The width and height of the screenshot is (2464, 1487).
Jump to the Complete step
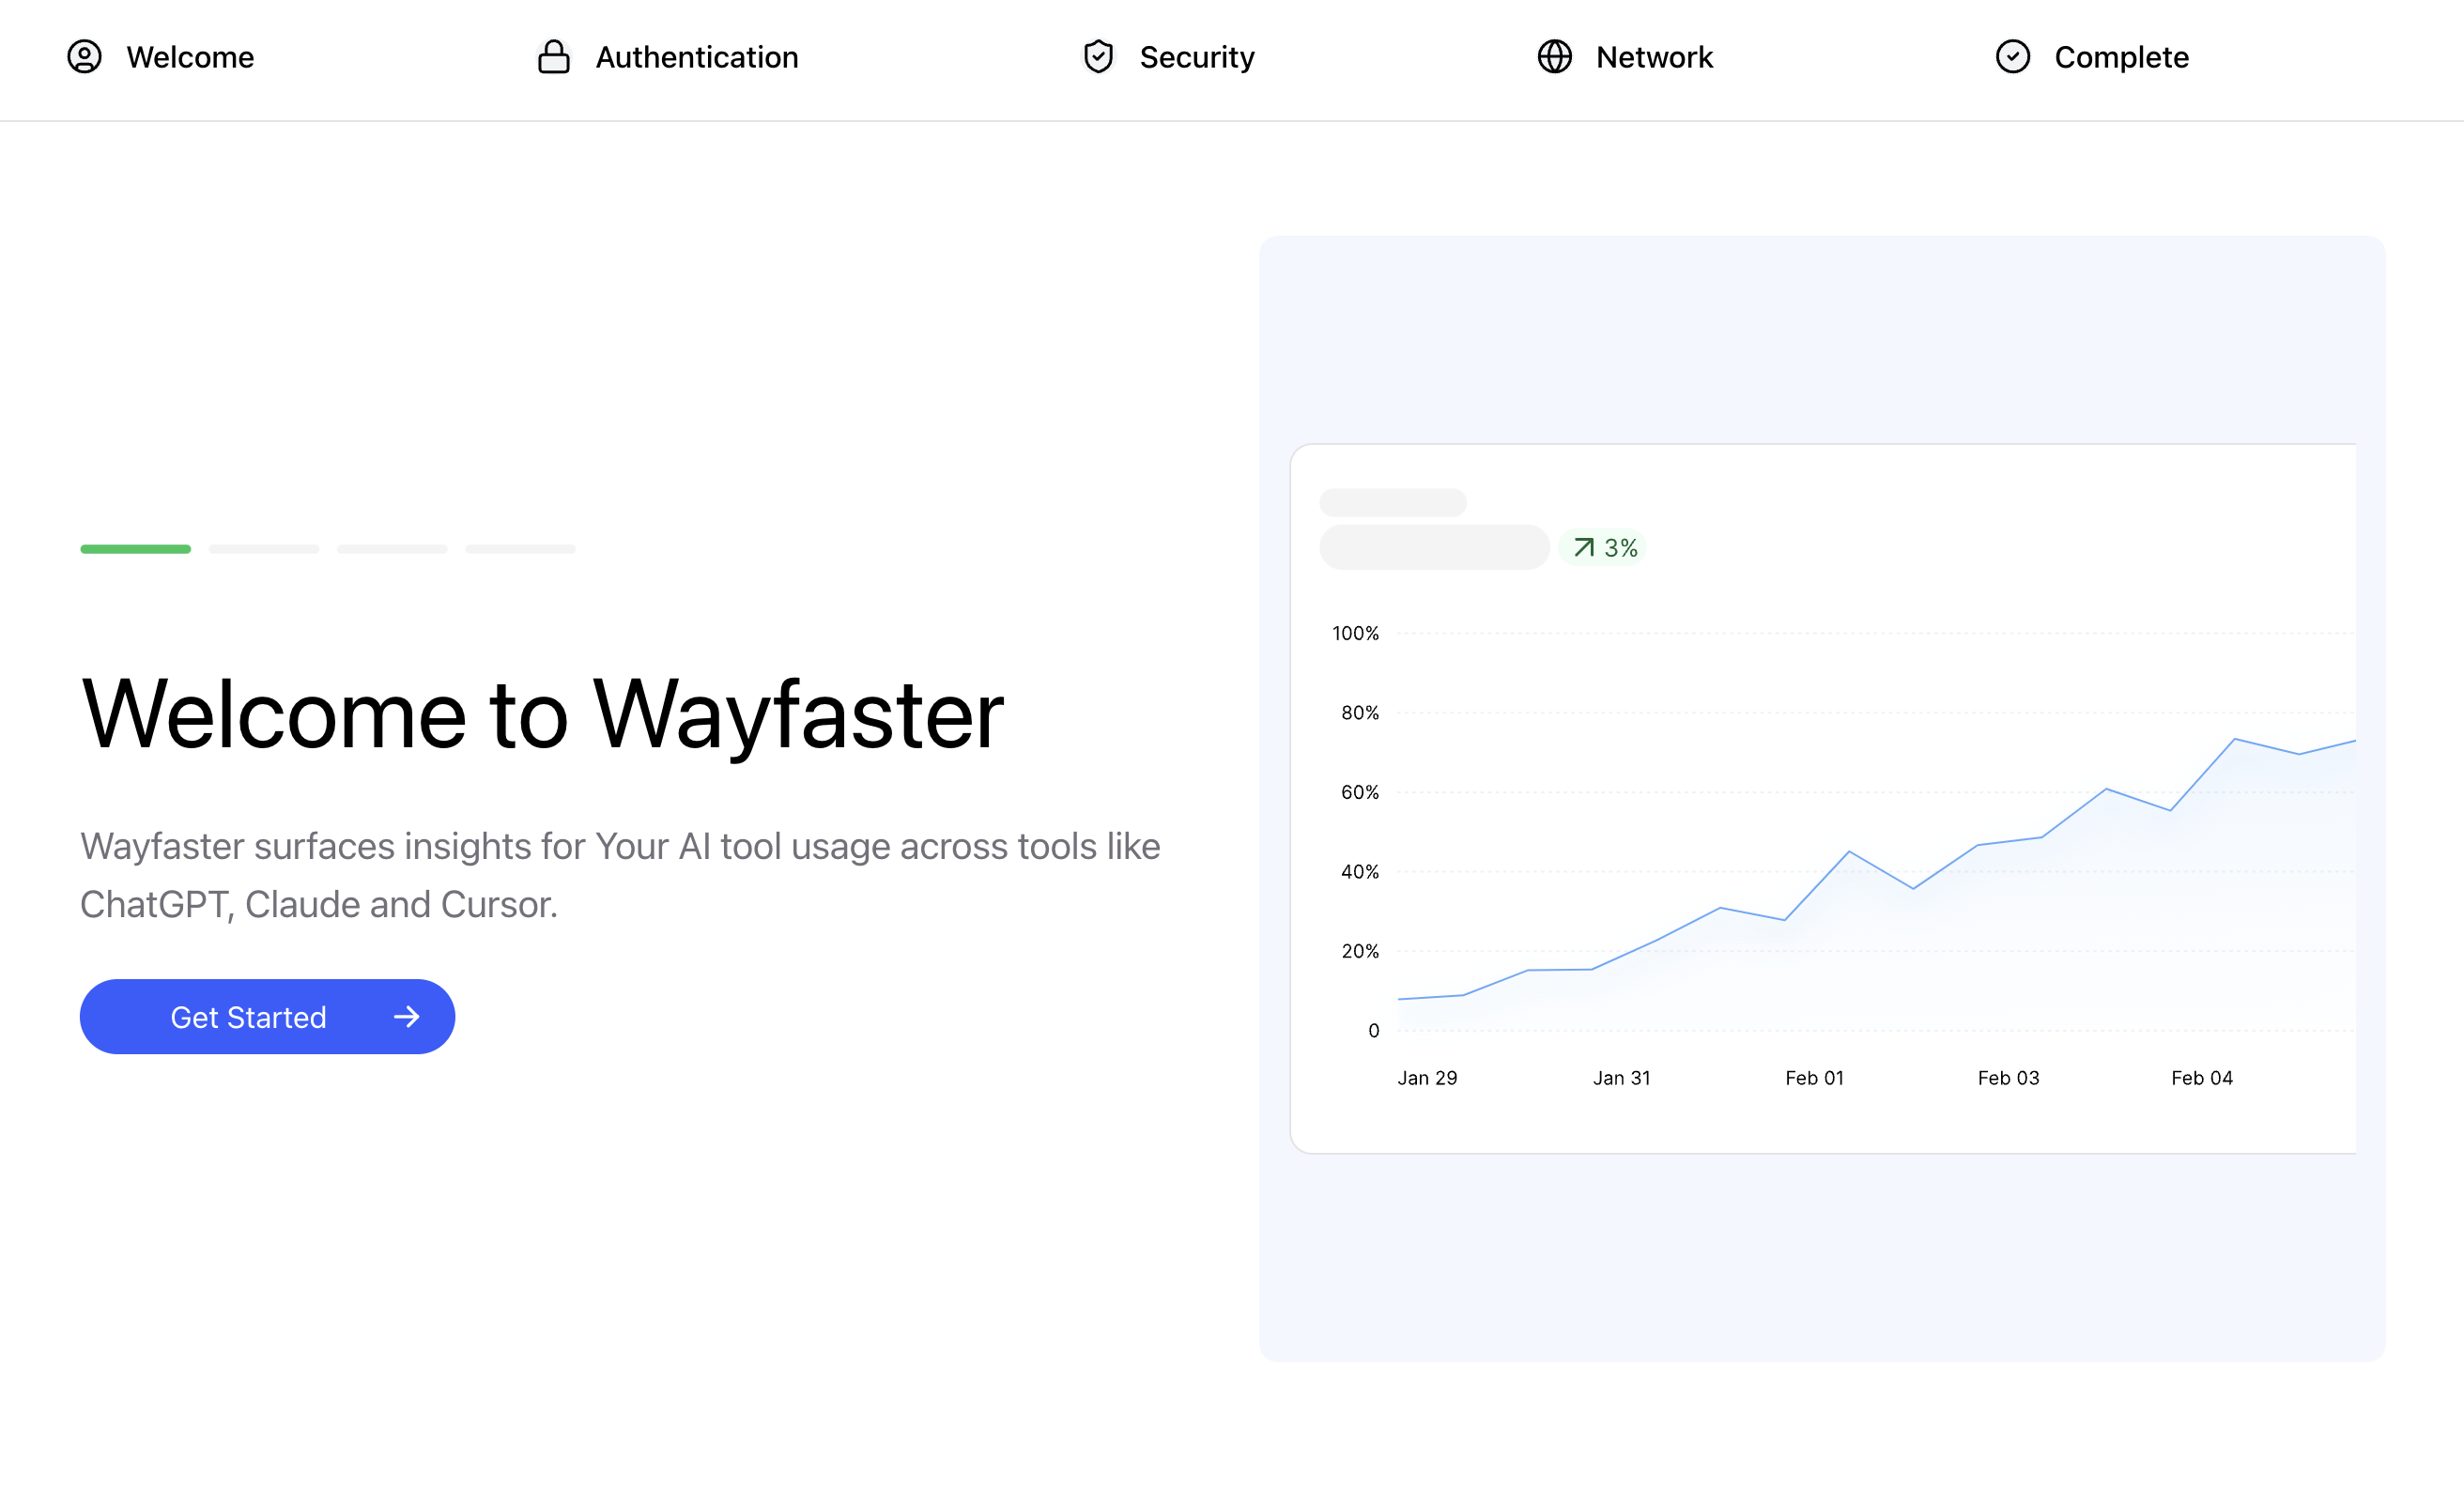click(2121, 57)
